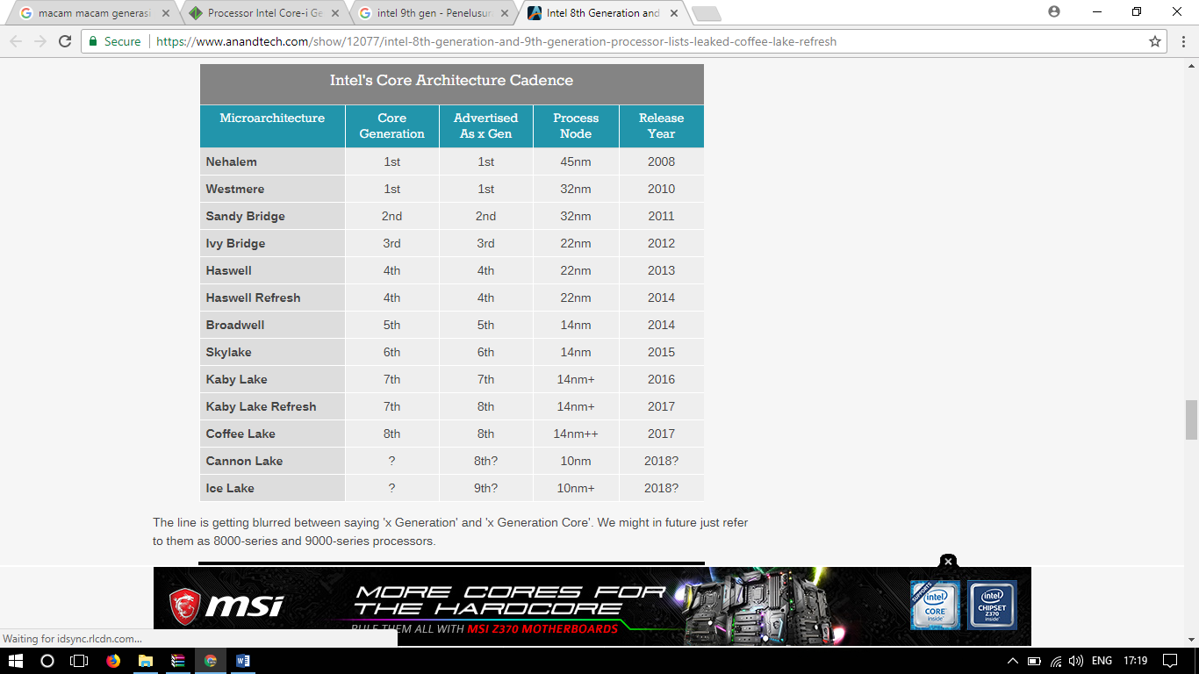Click the vertical scrollbar thumb
This screenshot has width=1199, height=674.
pos(1191,419)
